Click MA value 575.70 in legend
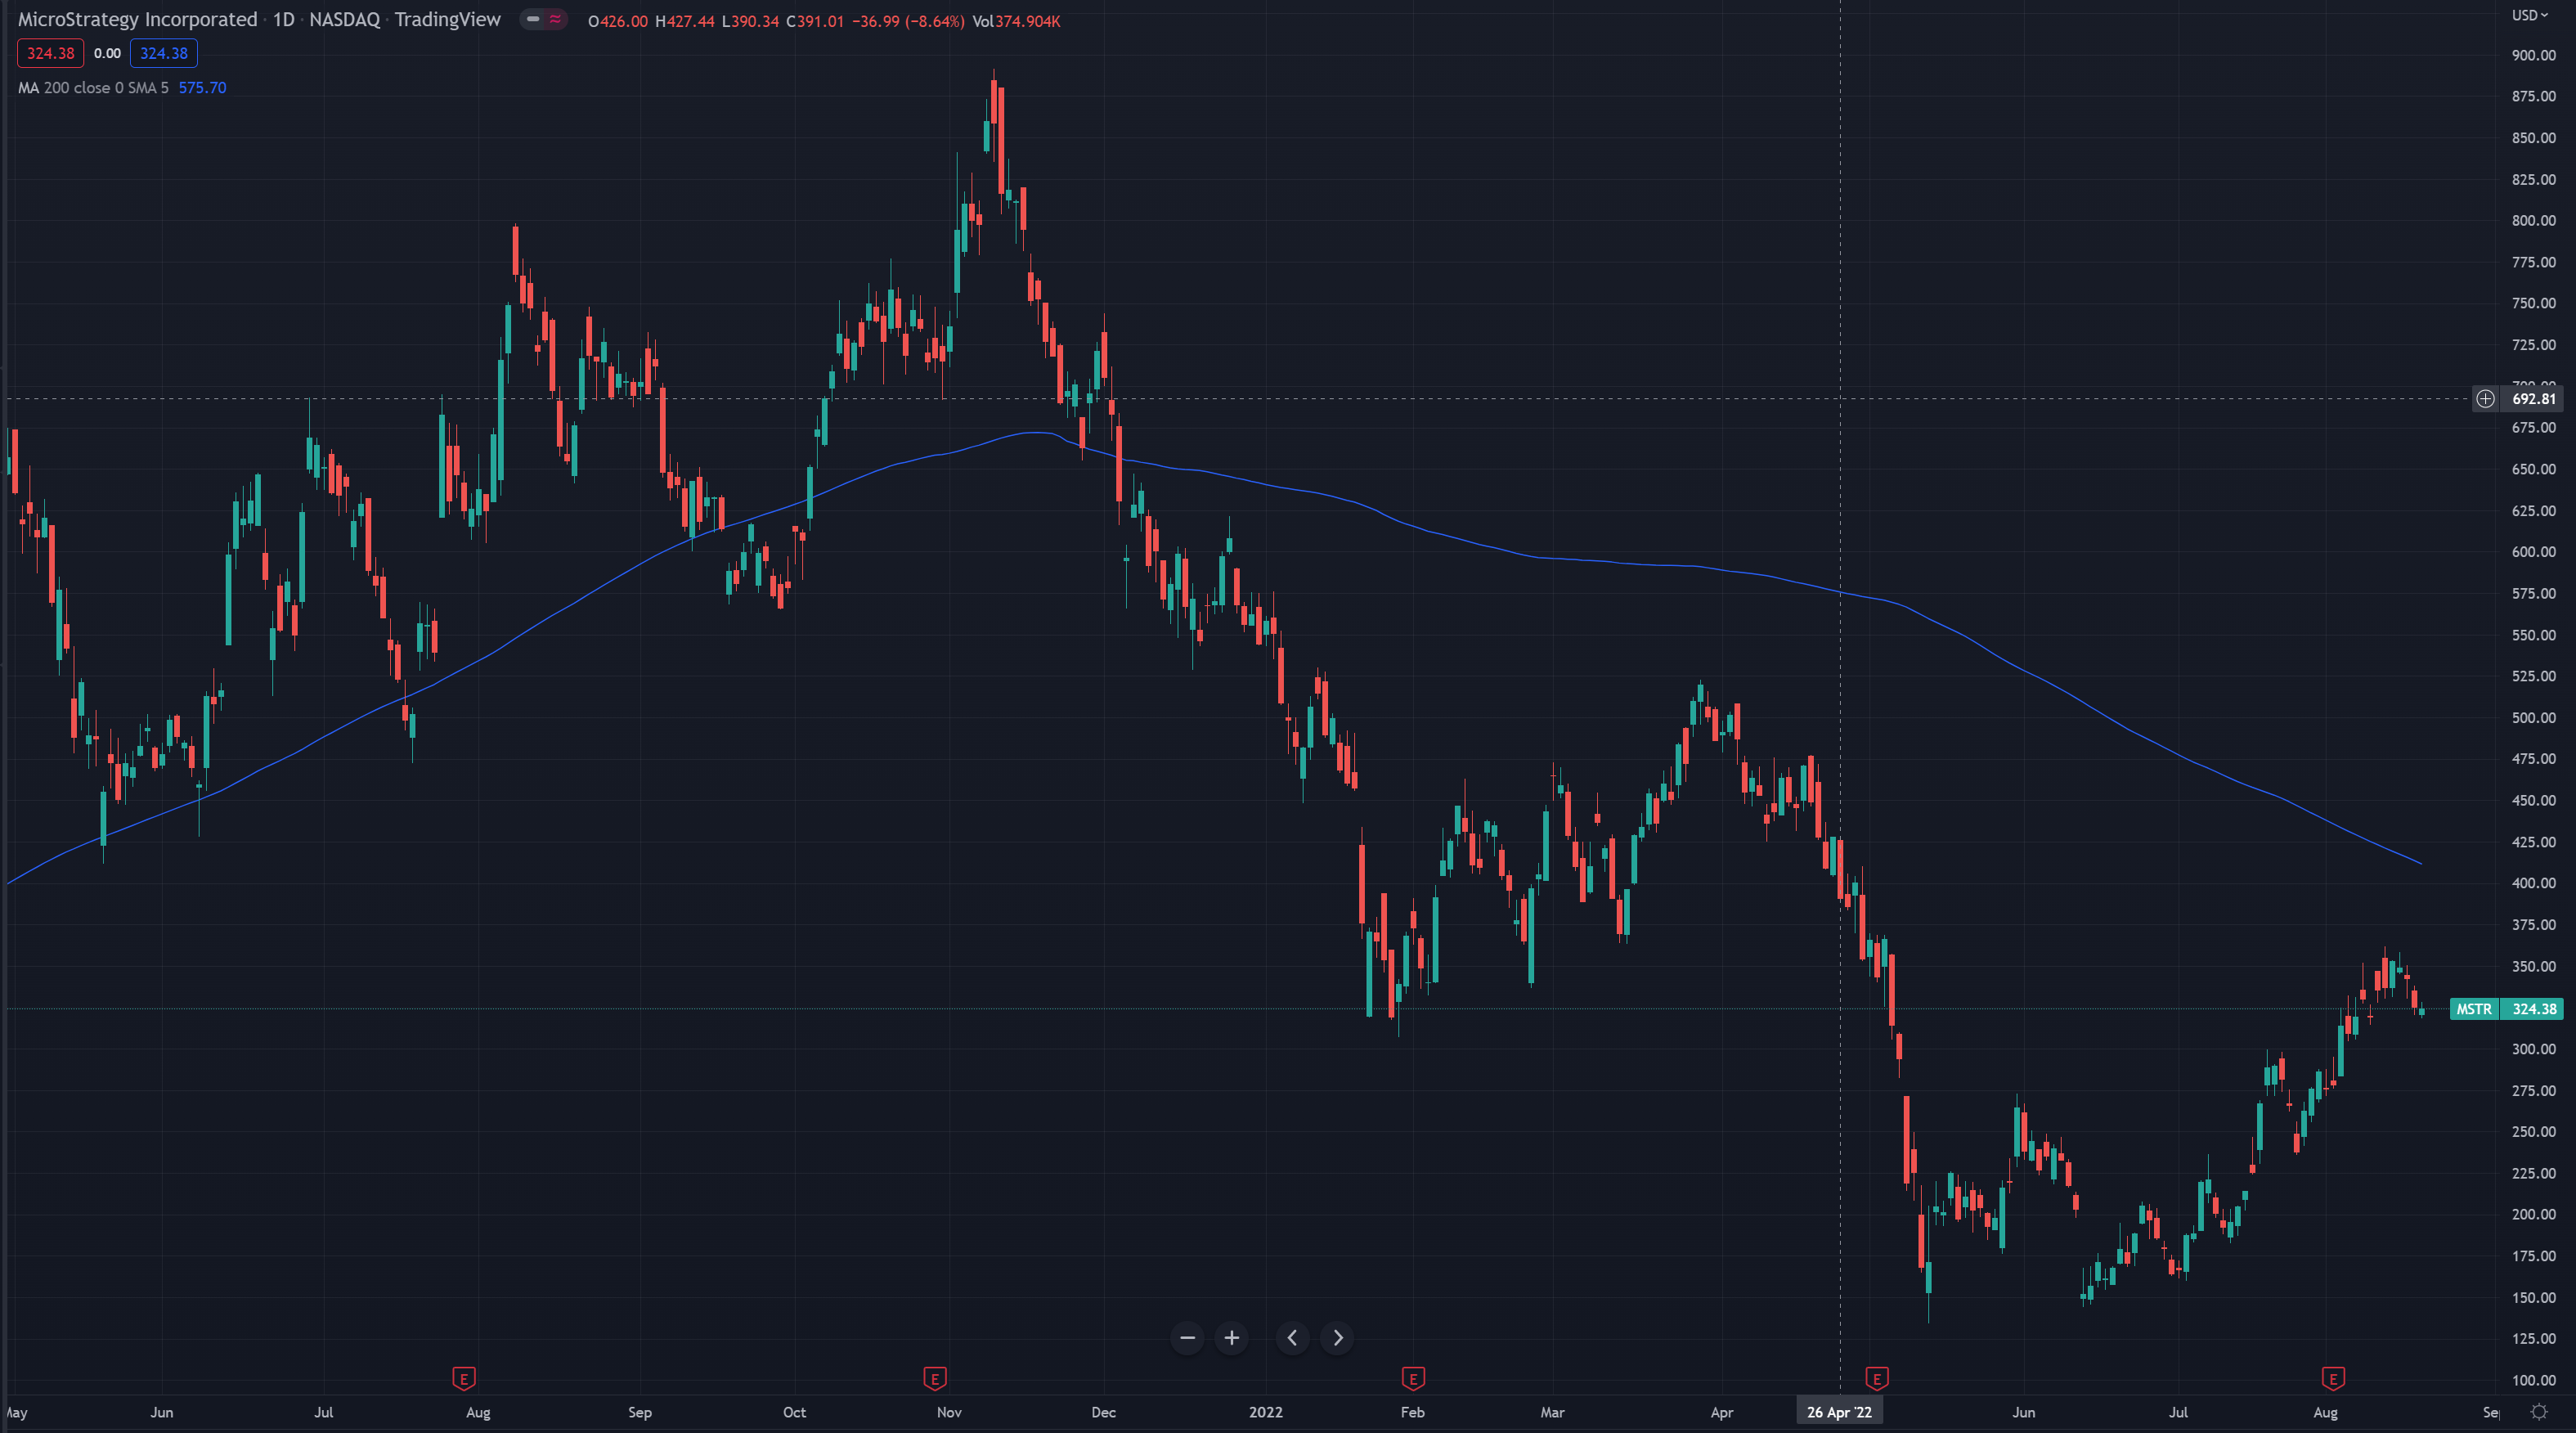Viewport: 2576px width, 1433px height. point(202,88)
